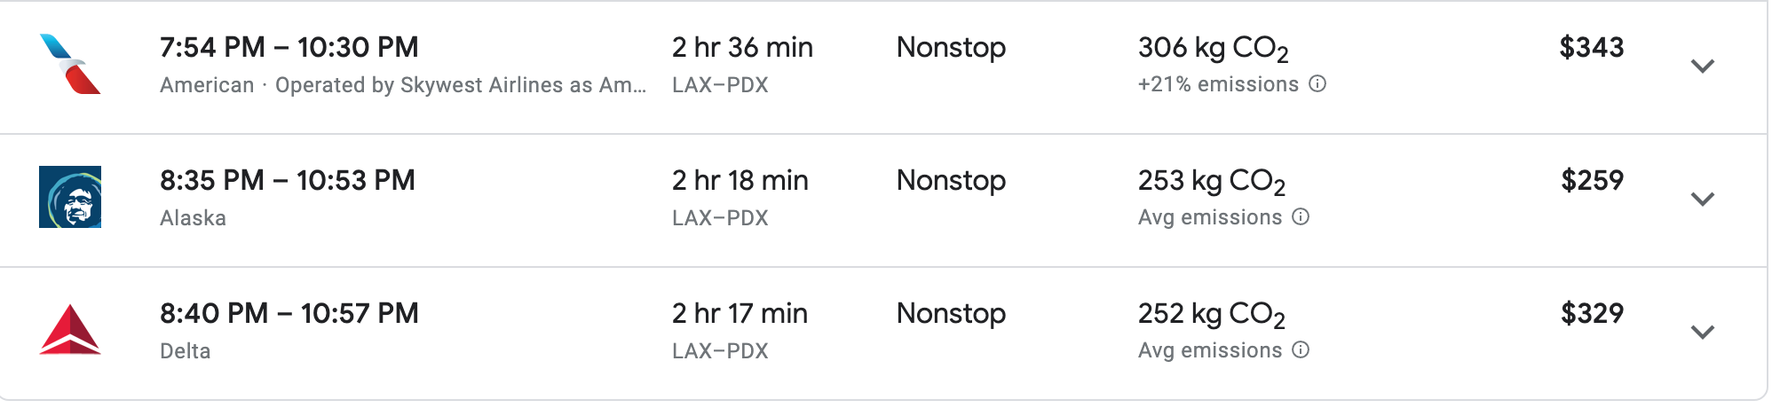Click the Delta Airlines logo icon
The width and height of the screenshot is (1772, 408).
[70, 330]
